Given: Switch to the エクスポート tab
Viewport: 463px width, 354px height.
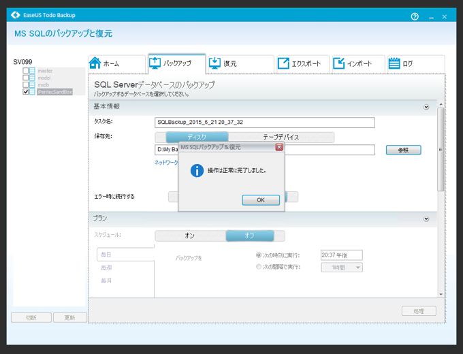Looking at the screenshot, I should point(303,64).
